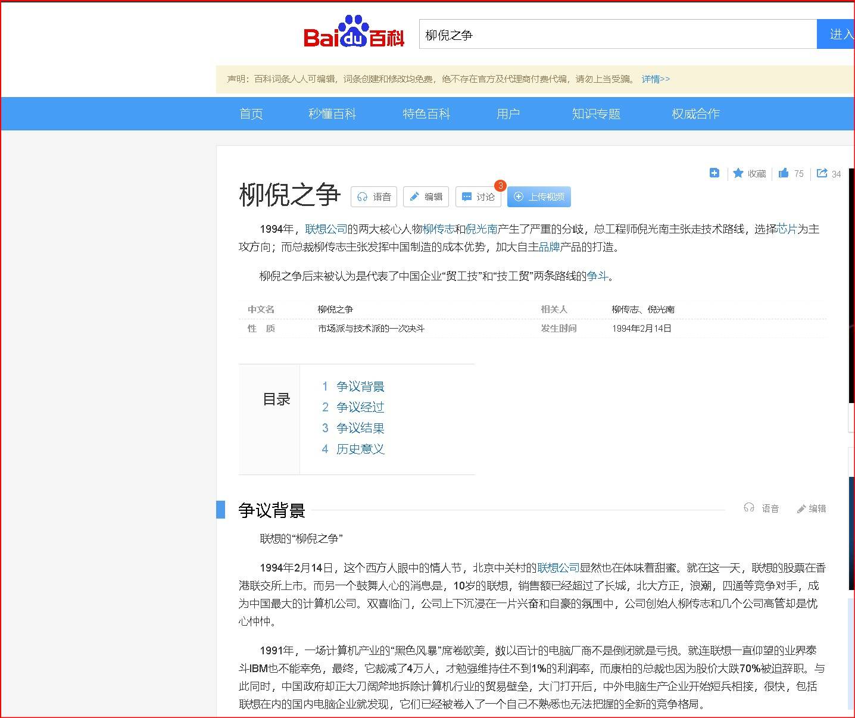
Task: Open the 倪光南 link in the intro
Action: (x=481, y=229)
